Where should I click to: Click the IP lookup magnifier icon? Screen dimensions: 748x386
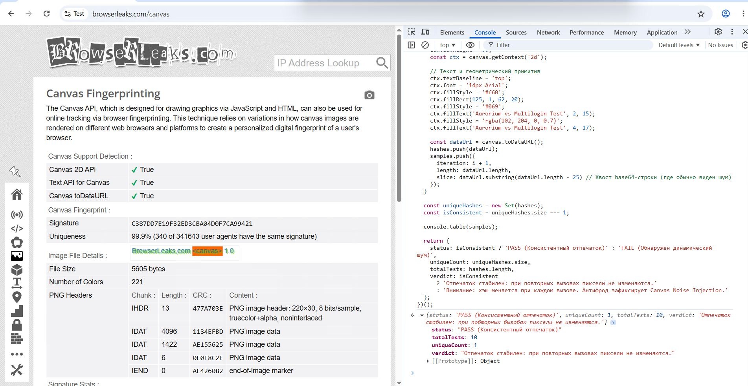point(382,63)
